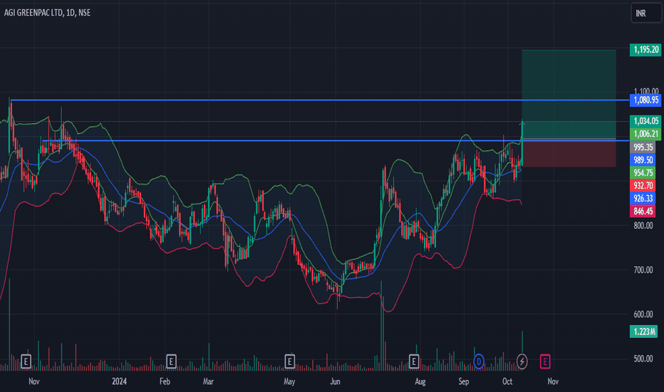Click the Sep label on time axis
This screenshot has height=392, width=664.
(464, 381)
